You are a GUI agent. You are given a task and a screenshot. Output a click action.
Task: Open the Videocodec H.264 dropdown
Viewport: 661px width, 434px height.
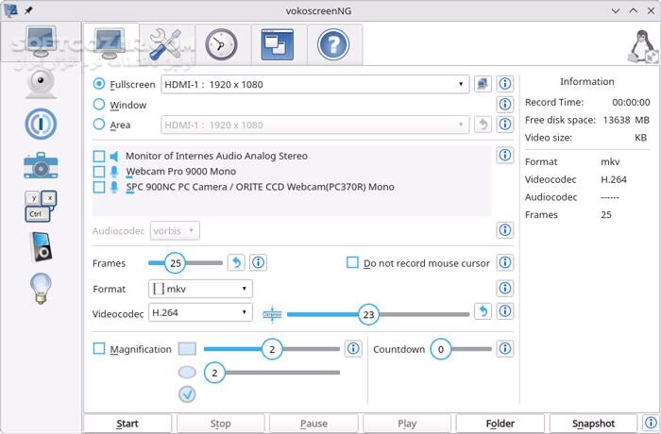point(200,312)
